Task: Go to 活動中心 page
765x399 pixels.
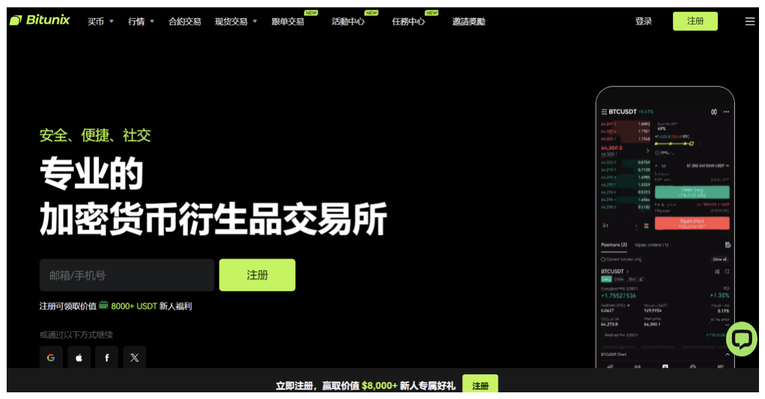Action: 348,21
